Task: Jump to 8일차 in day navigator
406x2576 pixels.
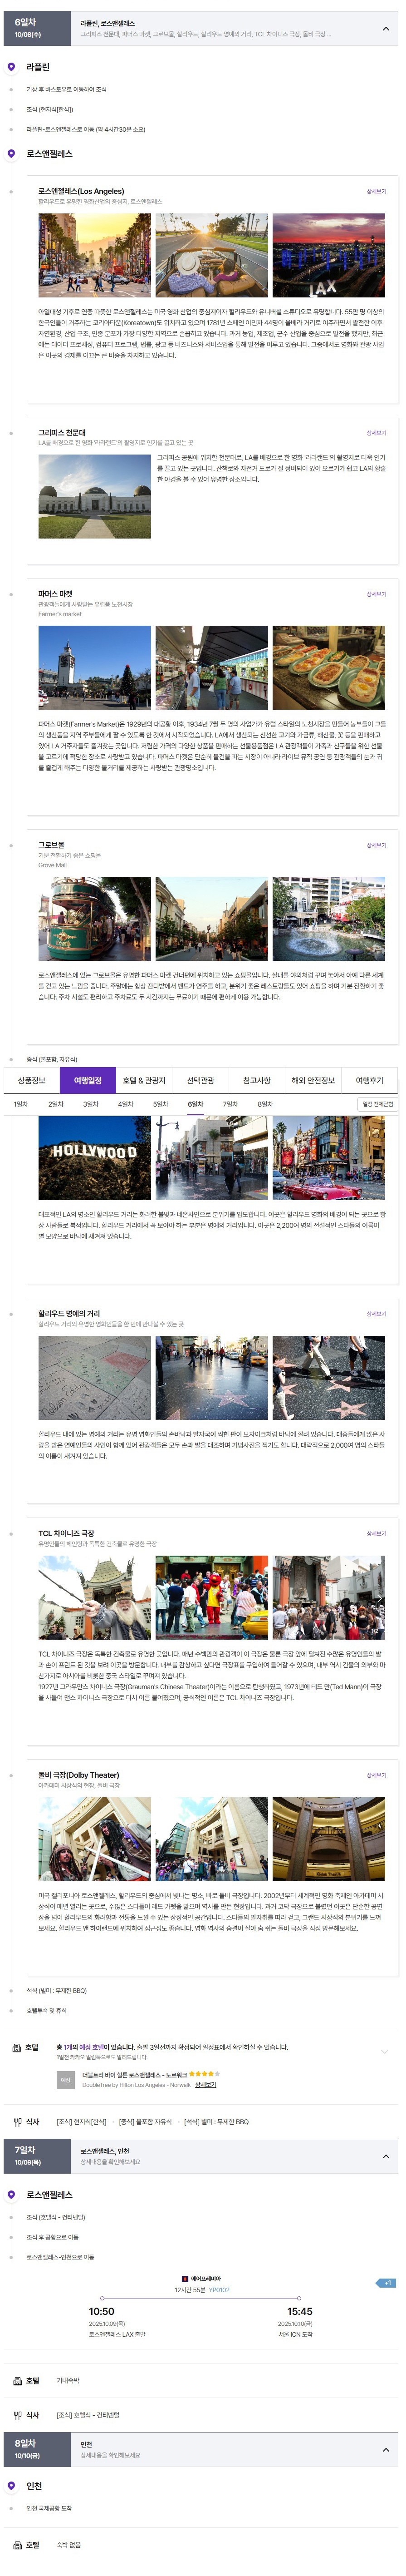Action: point(265,1104)
